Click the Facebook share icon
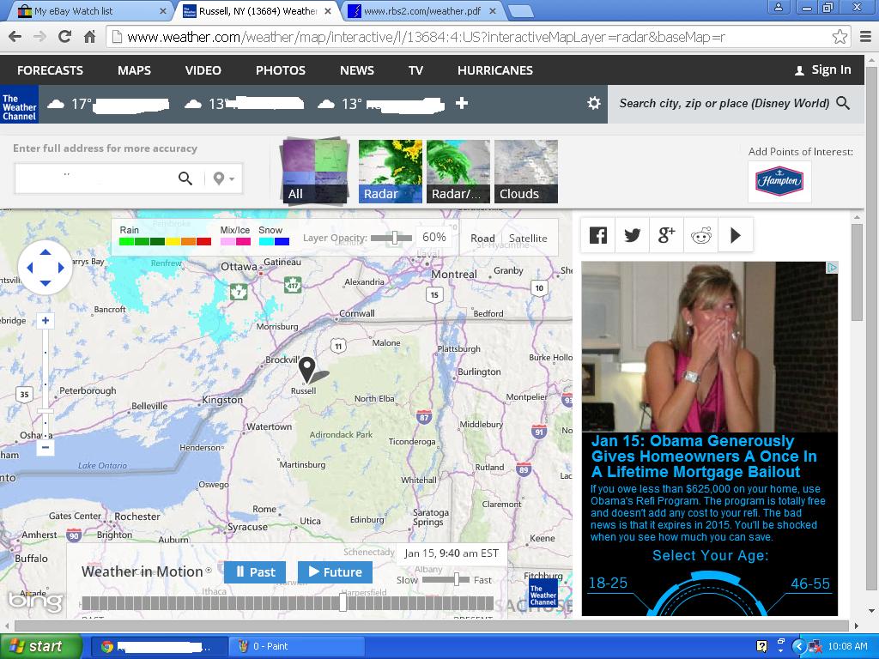 point(598,235)
